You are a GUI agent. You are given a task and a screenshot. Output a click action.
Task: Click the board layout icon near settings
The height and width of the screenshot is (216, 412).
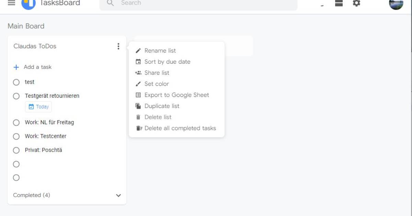click(339, 3)
